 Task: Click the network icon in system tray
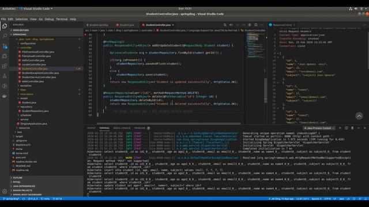(351, 9)
